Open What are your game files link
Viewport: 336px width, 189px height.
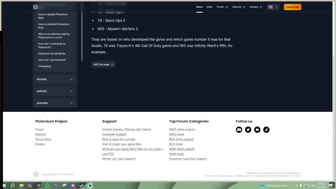coord(133,149)
